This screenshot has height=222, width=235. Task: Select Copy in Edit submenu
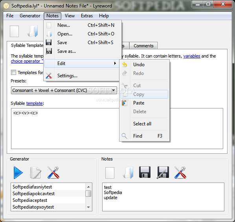coord(144,94)
